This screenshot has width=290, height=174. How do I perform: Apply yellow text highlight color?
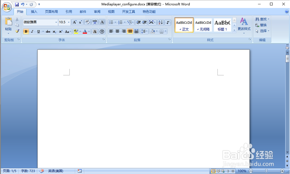(76, 31)
